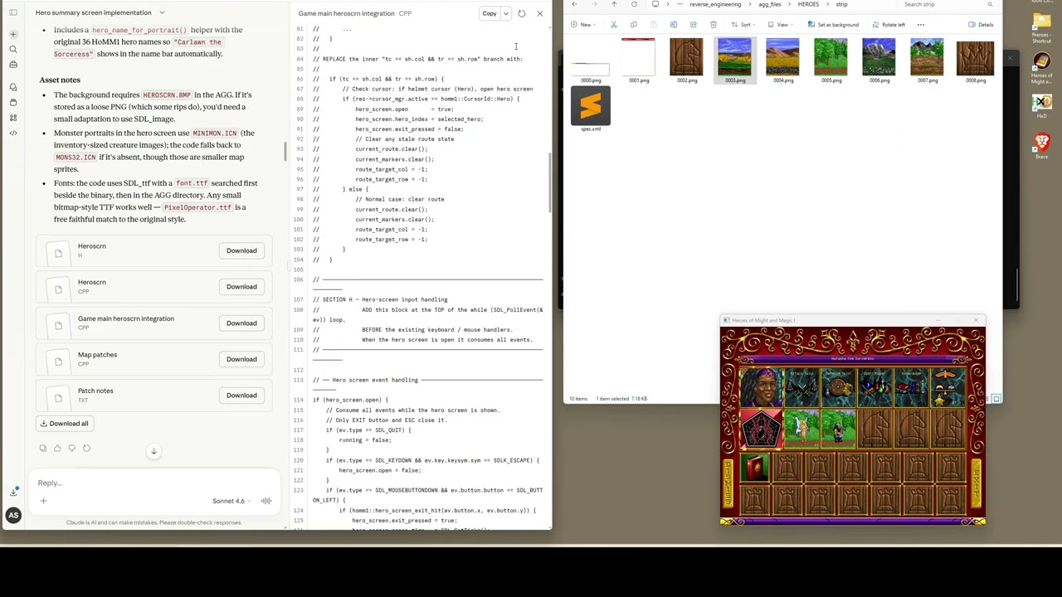
Task: Click Share icon in File Explorer toolbar
Action: point(694,25)
